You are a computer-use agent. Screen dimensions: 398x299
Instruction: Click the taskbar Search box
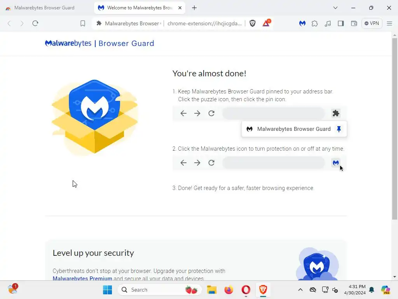click(160, 290)
